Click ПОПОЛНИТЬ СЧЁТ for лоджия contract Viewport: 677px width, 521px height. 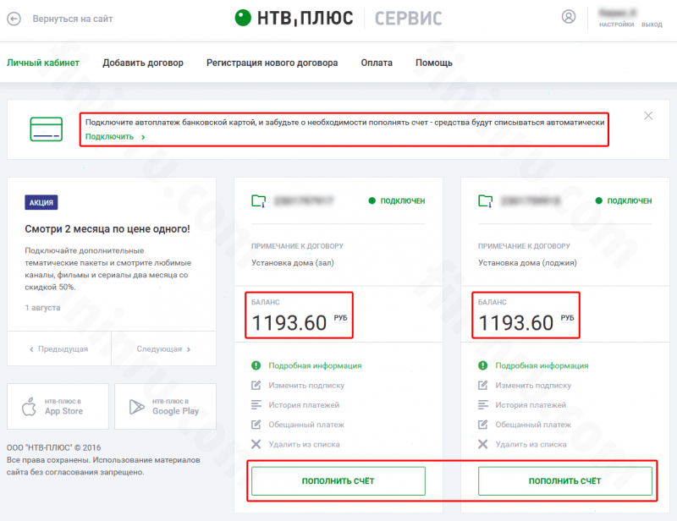pos(564,481)
